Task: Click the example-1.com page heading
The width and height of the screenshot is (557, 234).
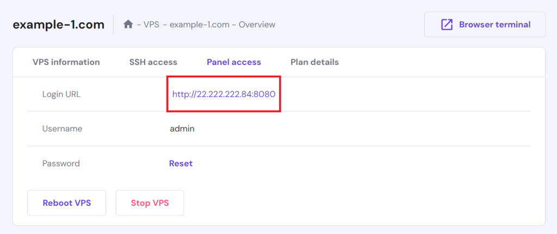Action: (x=59, y=25)
